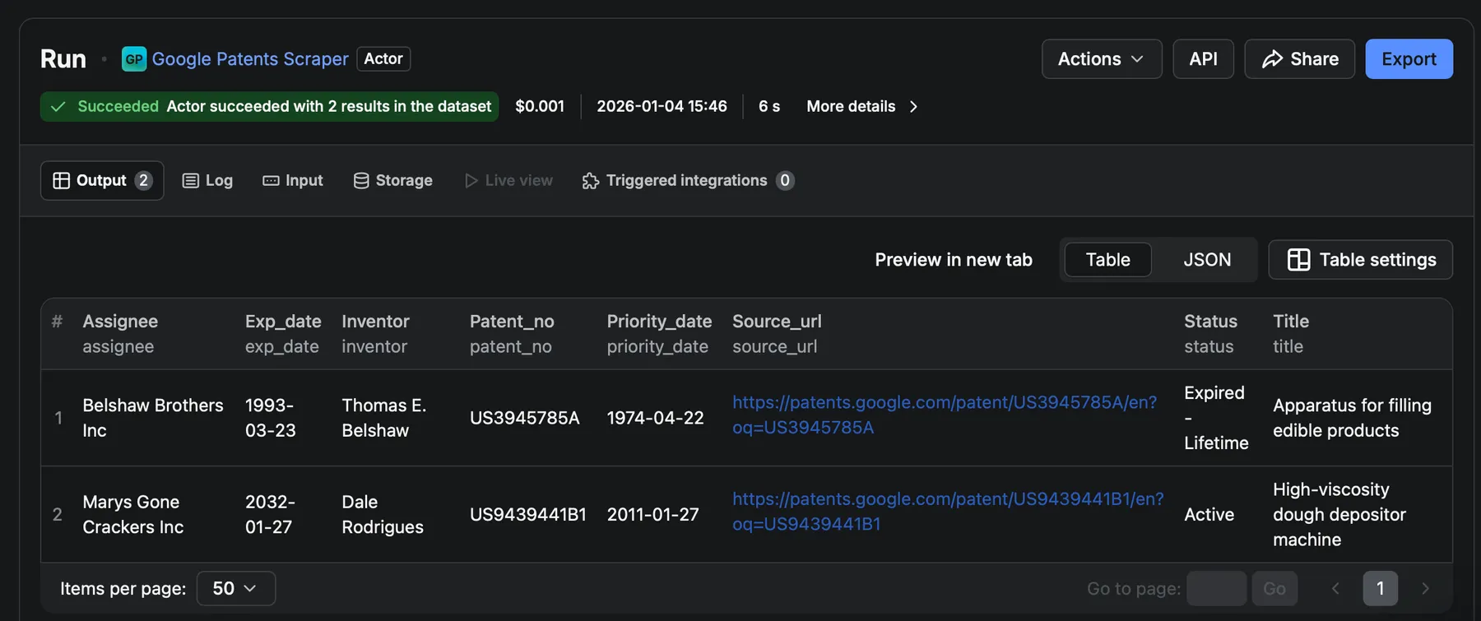
Task: Open the Log tab
Action: pos(207,181)
